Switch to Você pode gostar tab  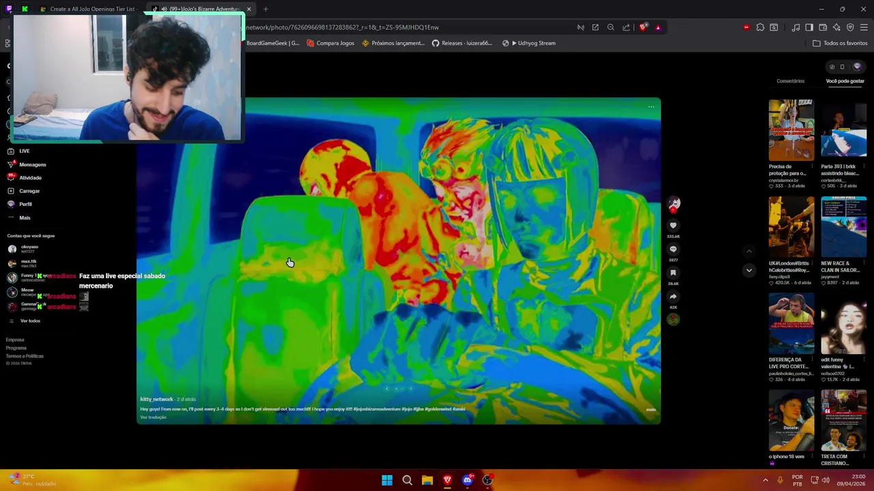pos(845,81)
